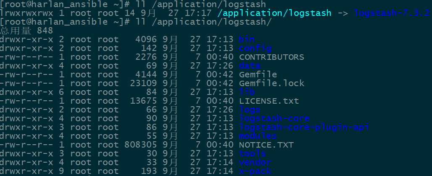Select the command 'll /application/logstash/' with trailing slash

click(x=203, y=22)
